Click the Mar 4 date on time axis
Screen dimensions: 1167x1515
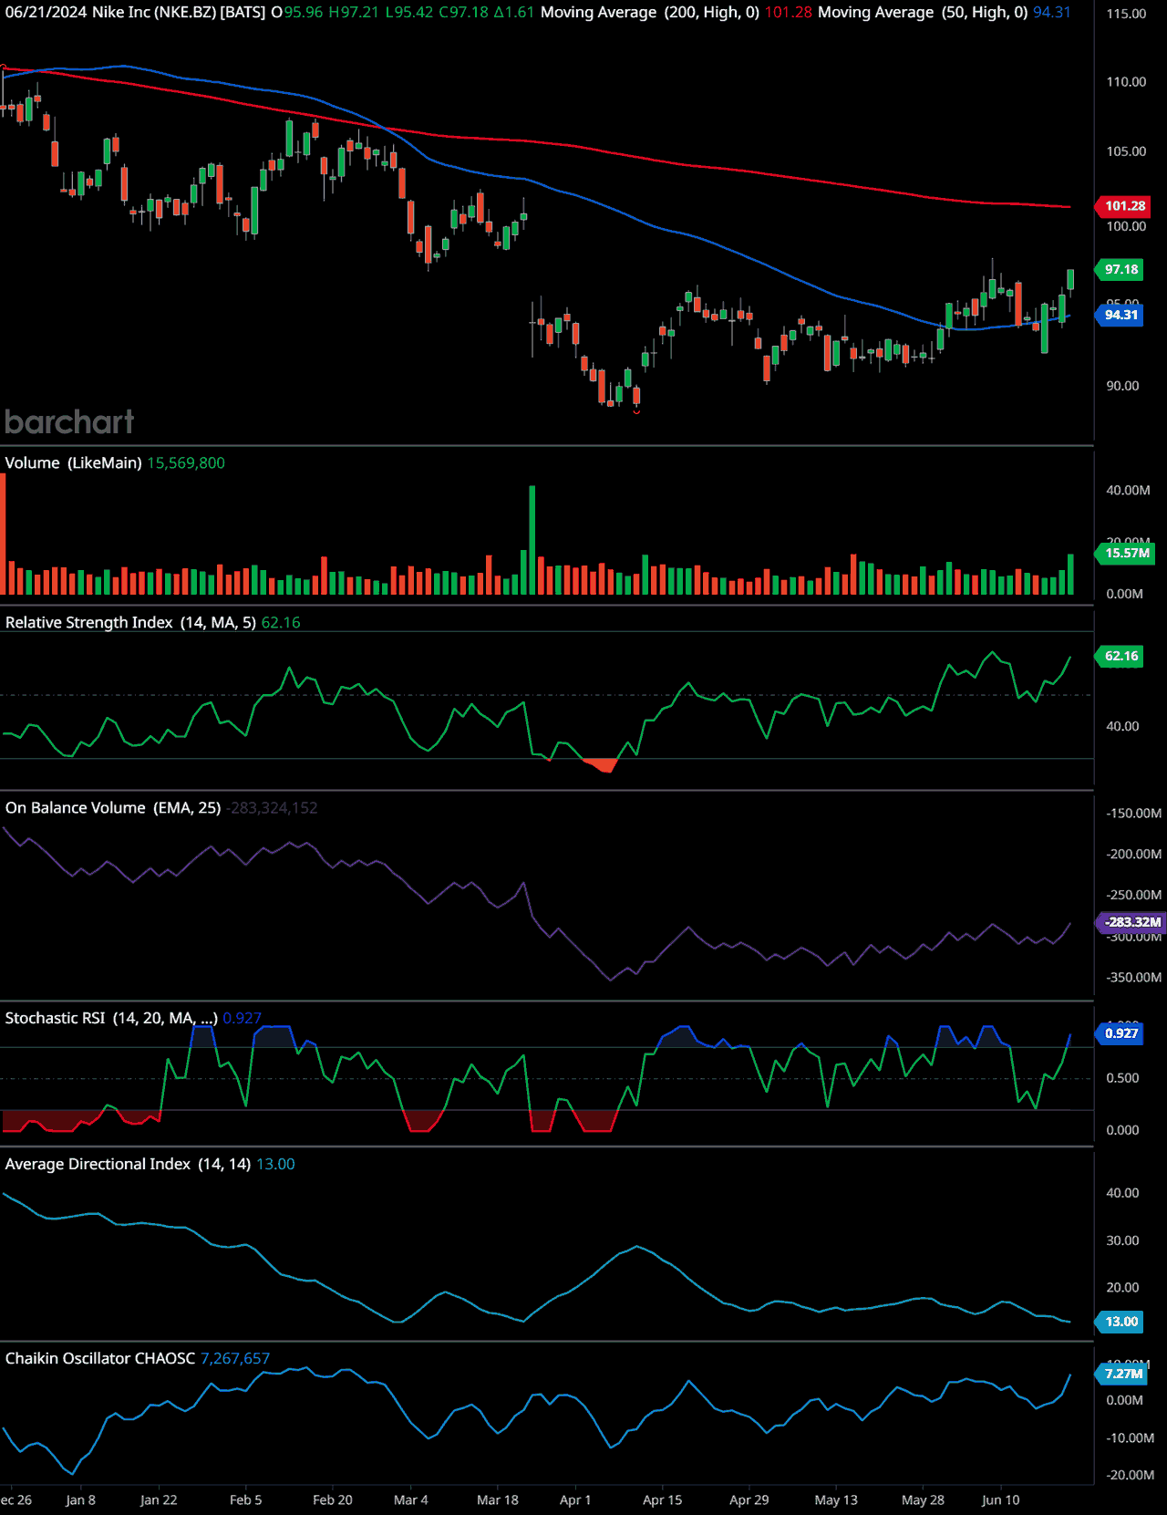[410, 1500]
